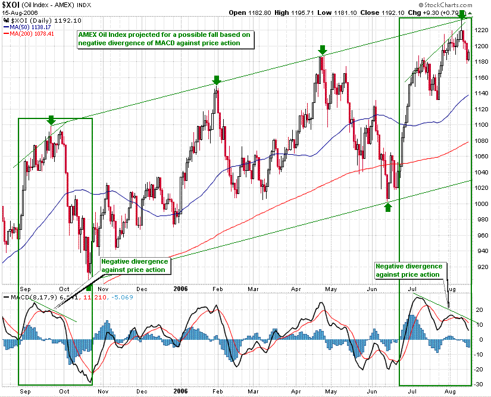The width and height of the screenshot is (491, 397).
Task: Click the MACD axis label -20
Action: tap(479, 370)
